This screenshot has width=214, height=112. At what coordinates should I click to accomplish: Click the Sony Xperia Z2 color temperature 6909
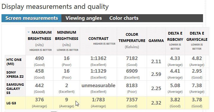(x=132, y=71)
